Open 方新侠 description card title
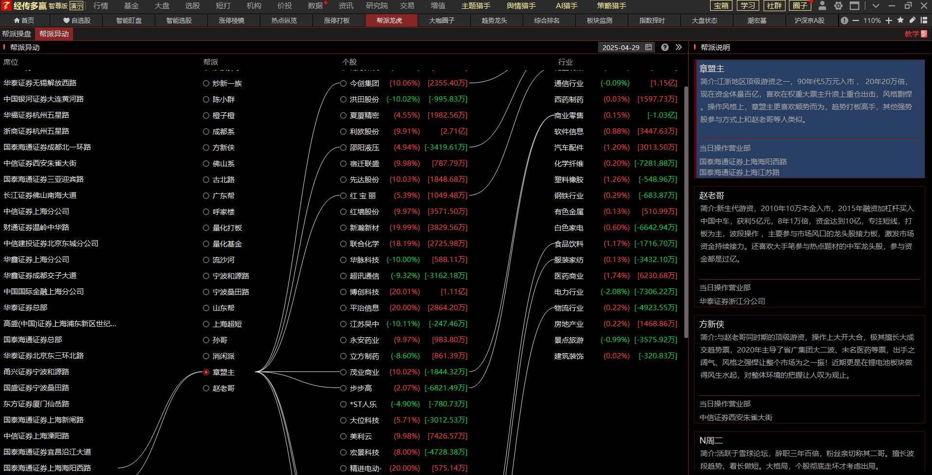932x475 pixels. tap(712, 324)
